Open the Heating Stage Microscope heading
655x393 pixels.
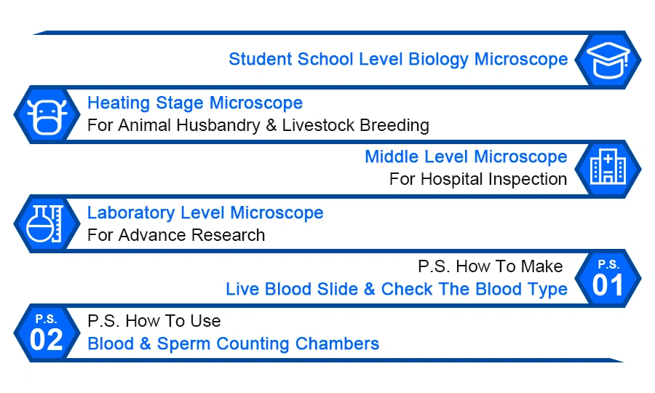(195, 103)
